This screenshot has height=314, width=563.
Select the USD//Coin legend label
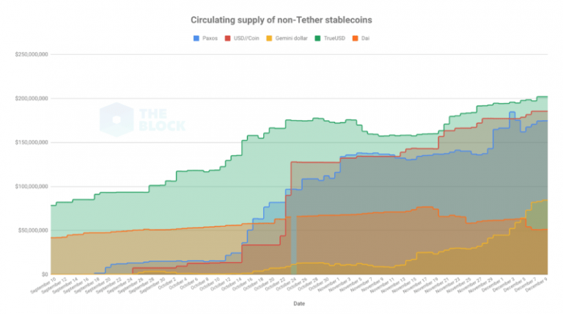(246, 38)
